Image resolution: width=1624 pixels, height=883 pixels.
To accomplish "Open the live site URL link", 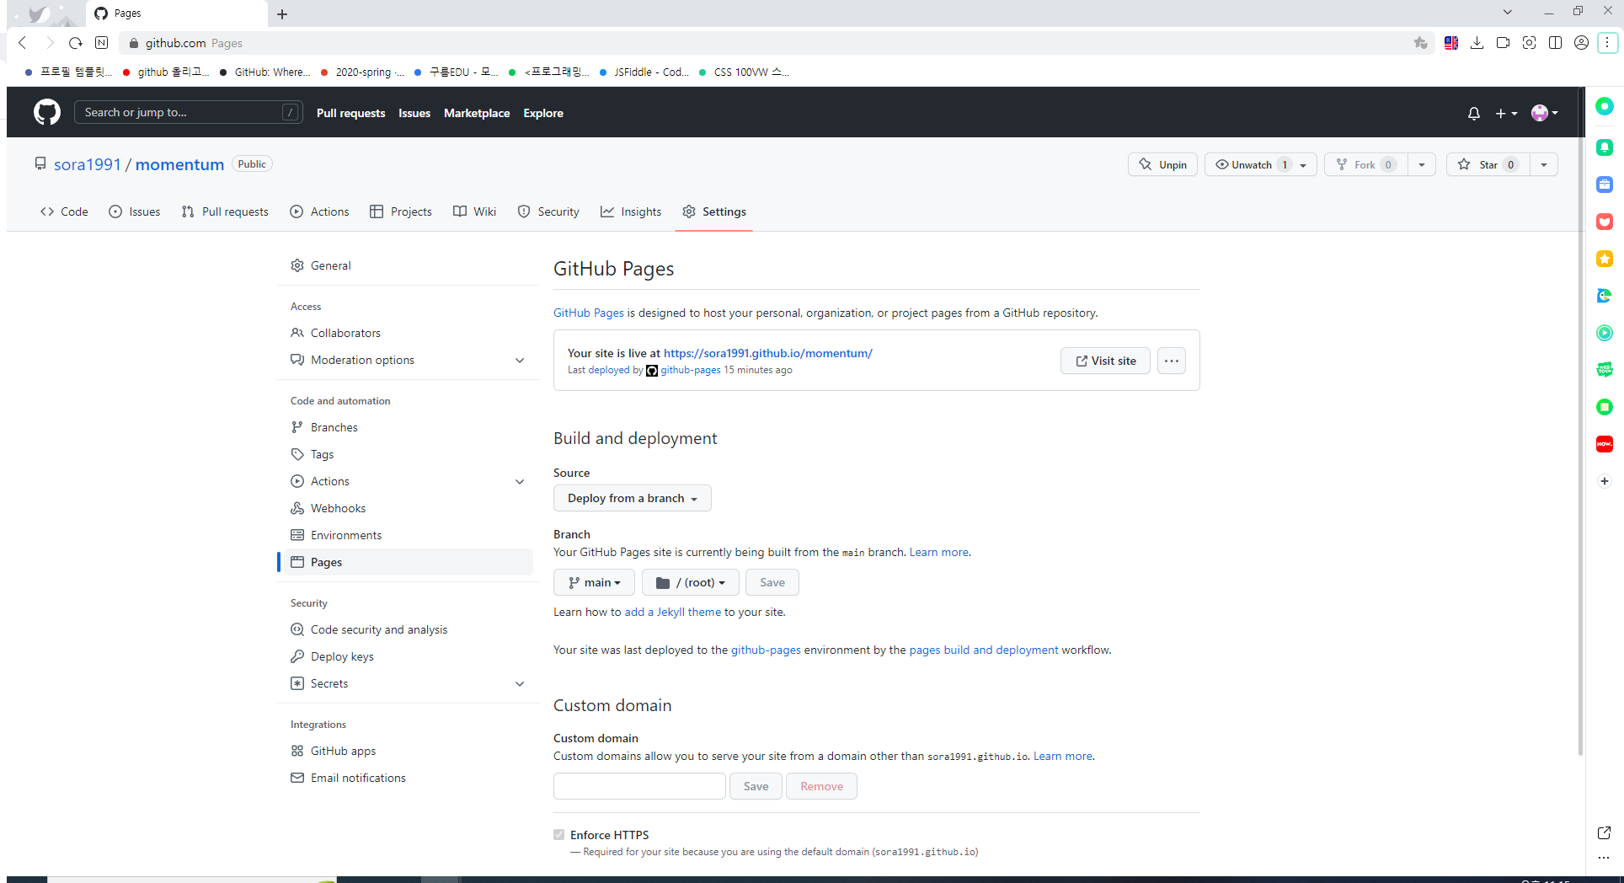I will coord(768,353).
